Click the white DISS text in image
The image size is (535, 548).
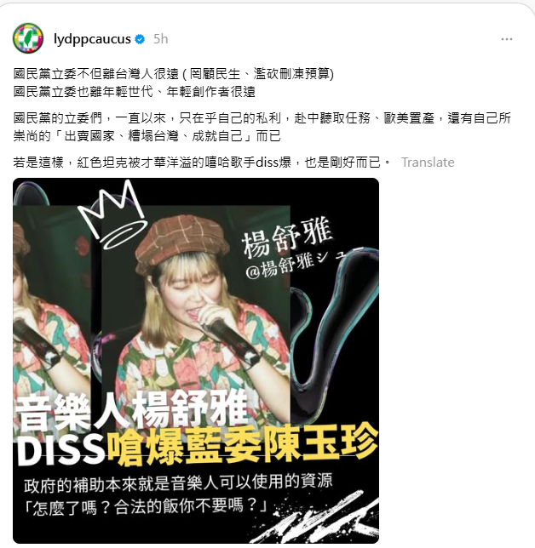click(x=60, y=450)
